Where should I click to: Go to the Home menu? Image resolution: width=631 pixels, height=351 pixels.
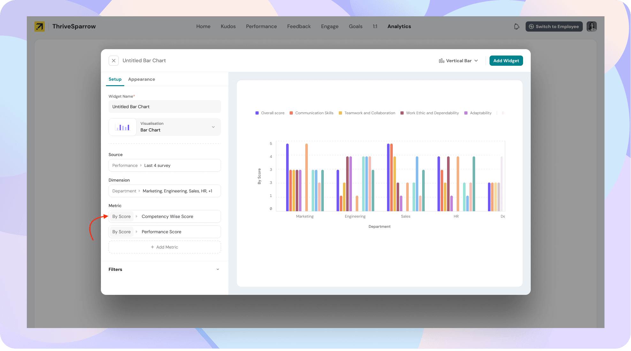coord(203,26)
